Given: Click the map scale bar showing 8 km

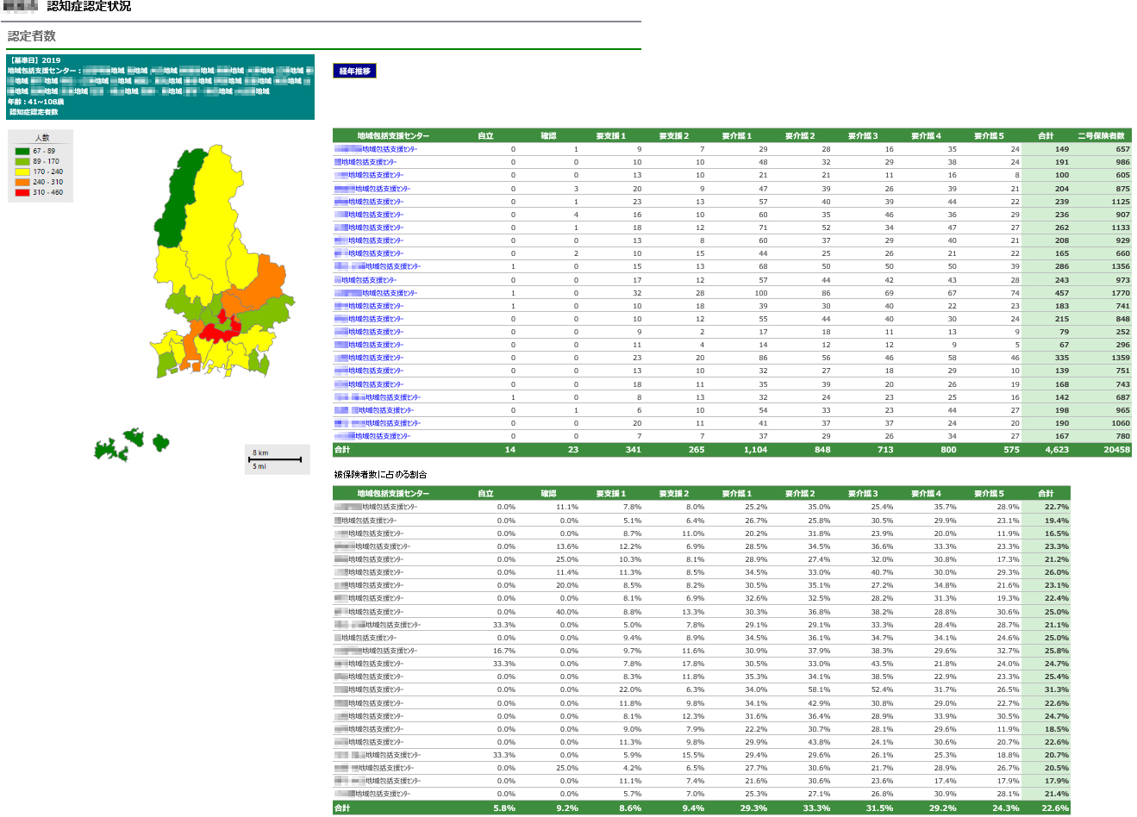Looking at the screenshot, I should [277, 459].
